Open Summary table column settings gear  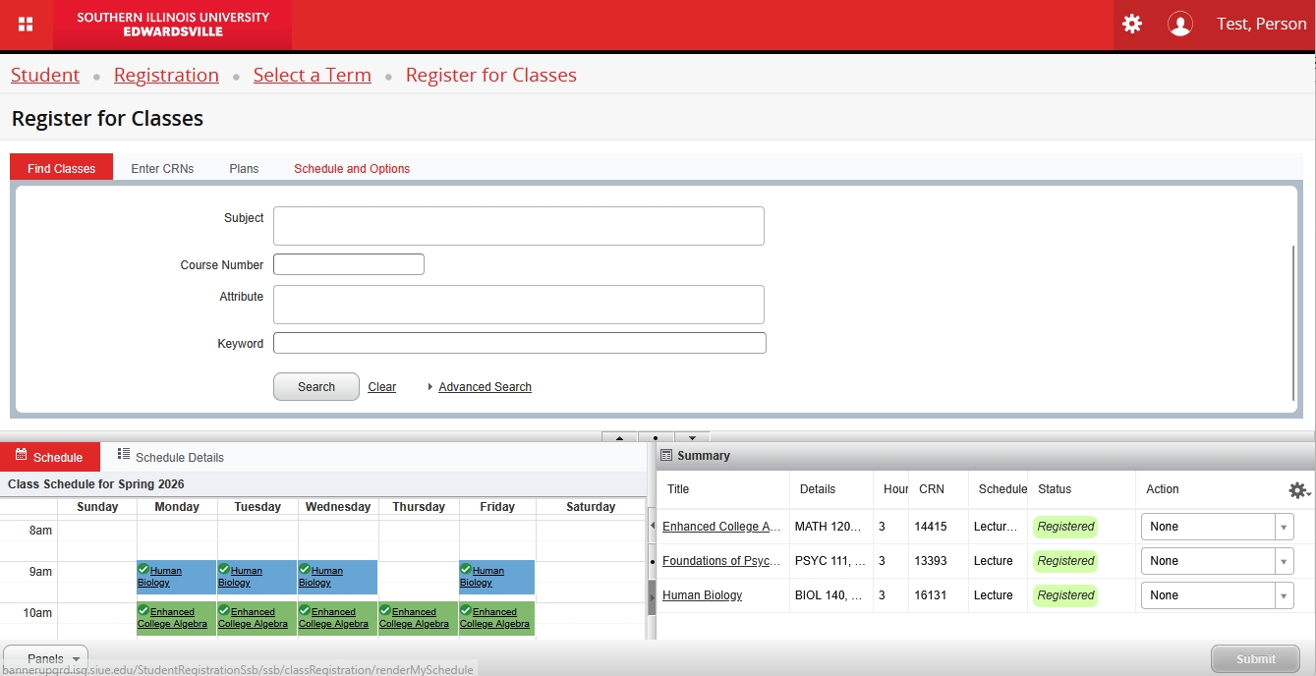pos(1298,490)
